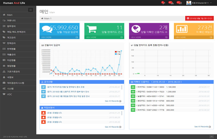Screen dimensions: 217x139
Task: Expand the Master user account dropdown
Action: [199, 3]
